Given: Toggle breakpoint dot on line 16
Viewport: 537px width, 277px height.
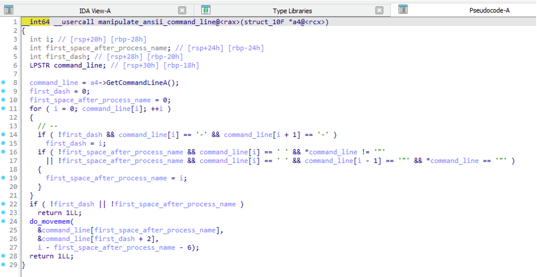Looking at the screenshot, I should pyautogui.click(x=3, y=152).
